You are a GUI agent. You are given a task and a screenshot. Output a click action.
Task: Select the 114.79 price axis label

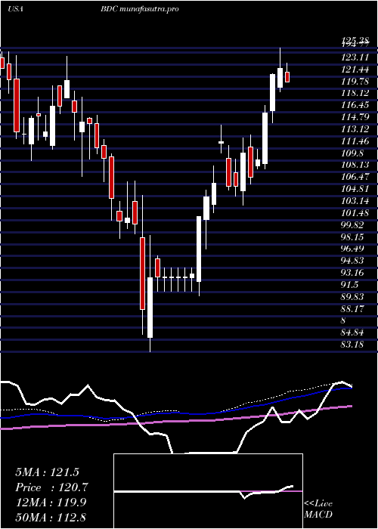point(355,117)
